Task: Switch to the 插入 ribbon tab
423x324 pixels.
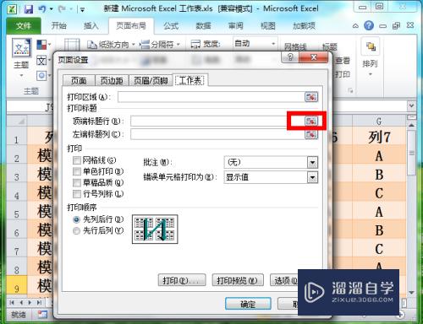Action: [91, 26]
